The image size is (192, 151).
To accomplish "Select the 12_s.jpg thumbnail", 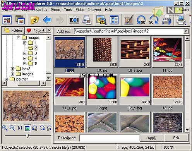I will (135, 89).
